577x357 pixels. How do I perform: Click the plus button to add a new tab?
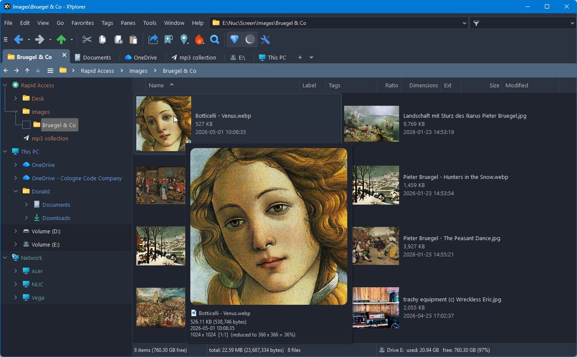(x=300, y=57)
